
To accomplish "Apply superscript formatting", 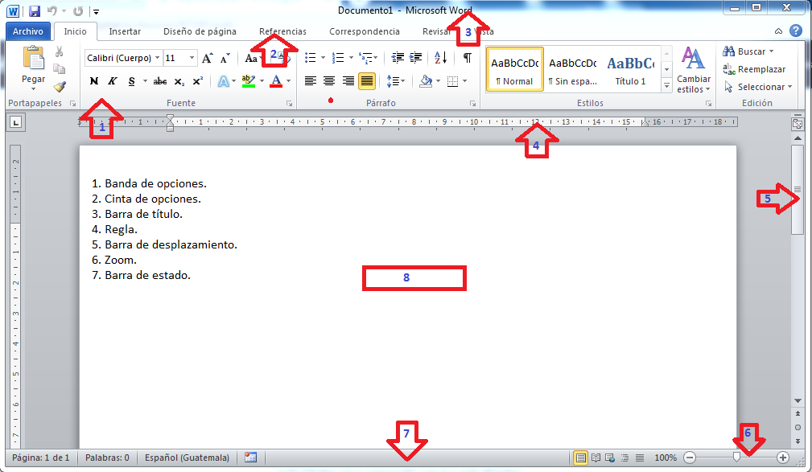I will pos(197,80).
